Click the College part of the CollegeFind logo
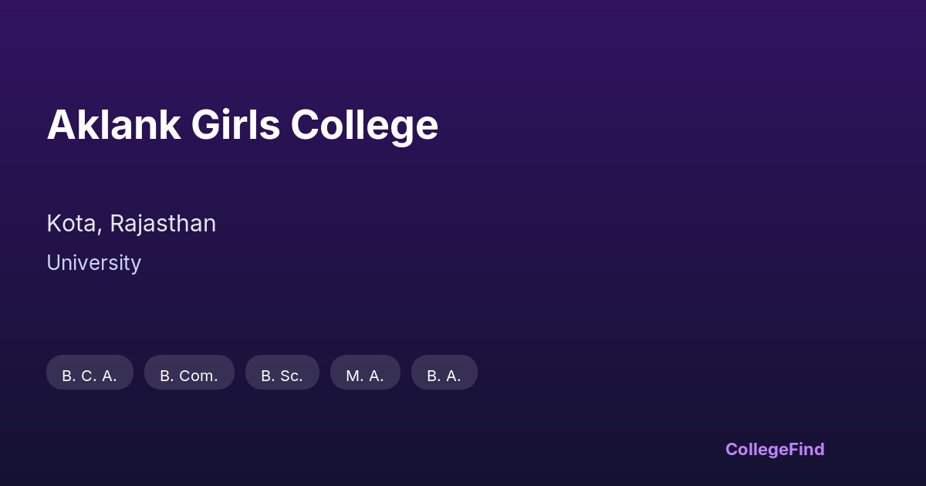926x486 pixels. [x=758, y=449]
